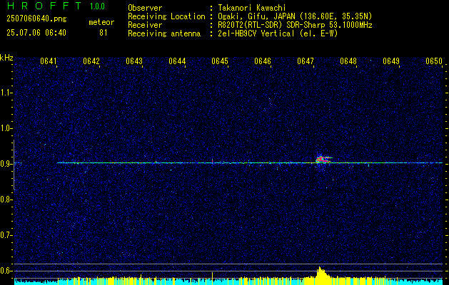Click the 1.1 kHz frequency label
The width and height of the screenshot is (449, 285).
[6, 93]
